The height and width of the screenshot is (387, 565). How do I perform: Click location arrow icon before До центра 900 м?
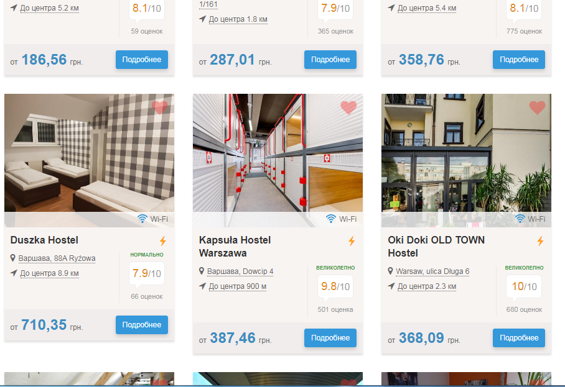[202, 286]
